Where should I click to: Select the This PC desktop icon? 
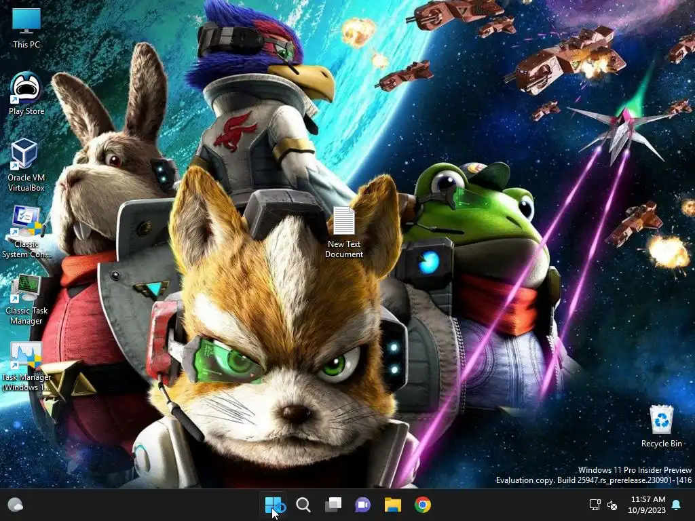click(x=26, y=28)
